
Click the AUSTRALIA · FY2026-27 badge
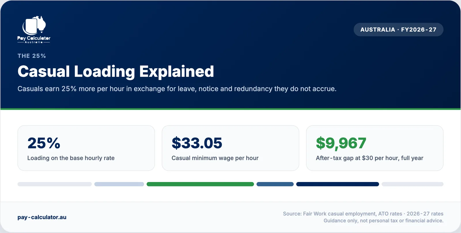tap(398, 30)
